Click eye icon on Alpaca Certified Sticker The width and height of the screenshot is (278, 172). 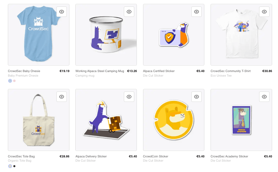pos(197,11)
